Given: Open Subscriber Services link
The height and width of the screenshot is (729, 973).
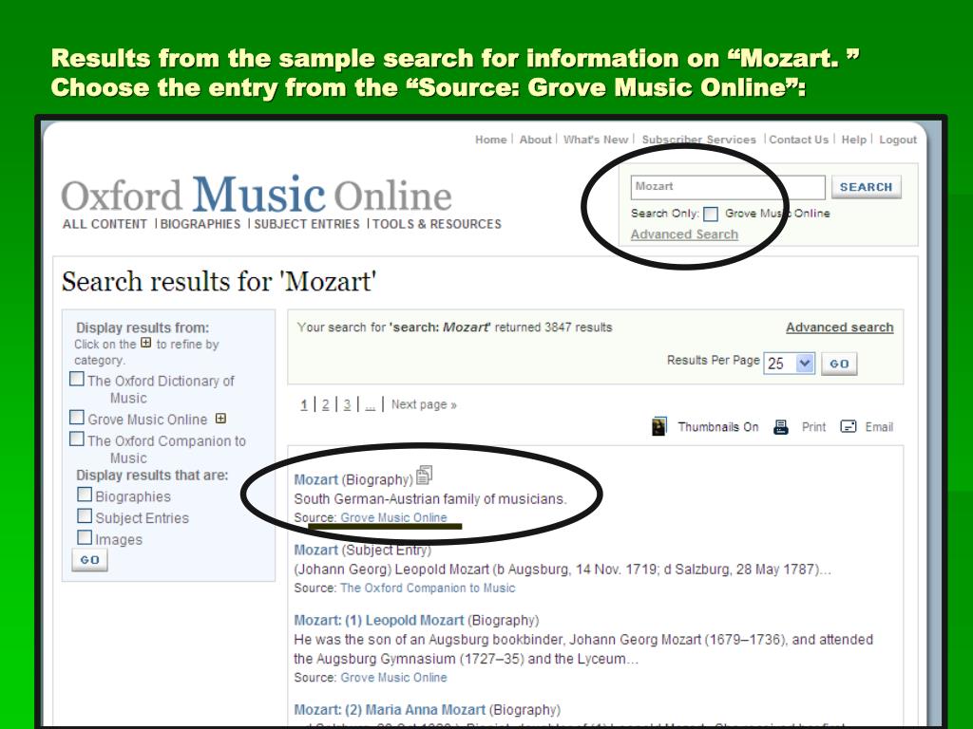Looking at the screenshot, I should coord(698,140).
